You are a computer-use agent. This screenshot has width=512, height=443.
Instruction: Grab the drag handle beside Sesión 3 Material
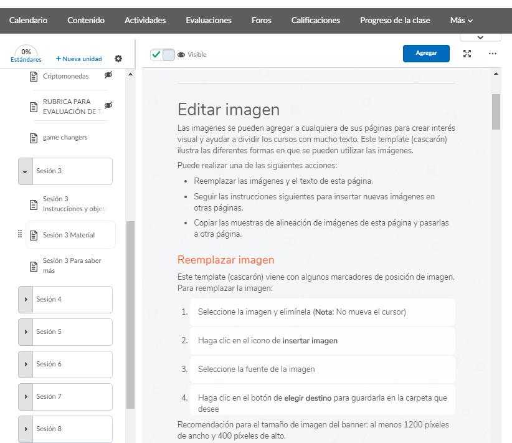(19, 235)
